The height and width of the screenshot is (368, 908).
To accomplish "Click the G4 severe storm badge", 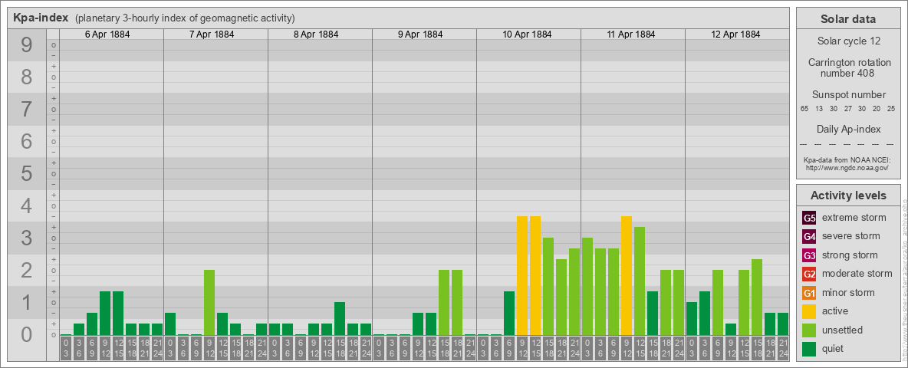I will 809,237.
